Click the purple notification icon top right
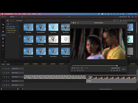Image resolution: width=138 pixels, height=103 pixels. (x=133, y=17)
